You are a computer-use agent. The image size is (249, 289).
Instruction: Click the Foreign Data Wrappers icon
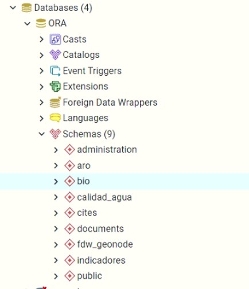55,103
